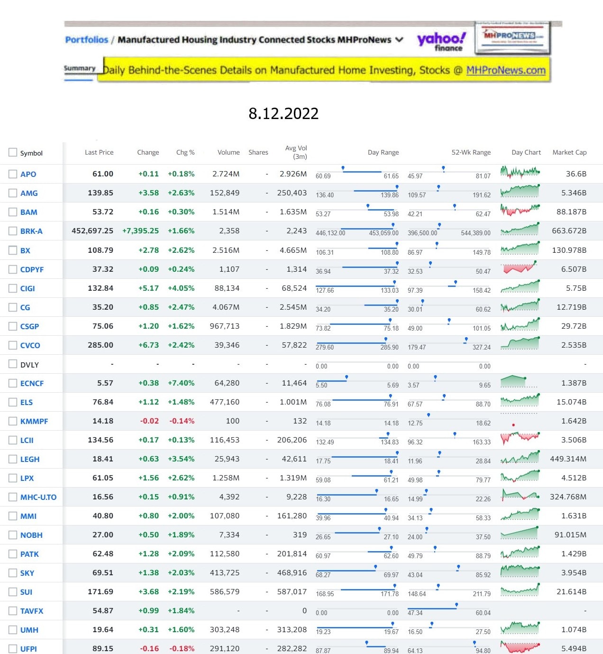Open the CVCO day chart thumbnail
The height and width of the screenshot is (654, 603).
point(520,343)
